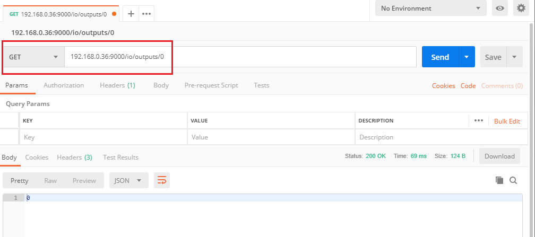The image size is (535, 237).
Task: Open the Cookies link
Action: (x=443, y=86)
